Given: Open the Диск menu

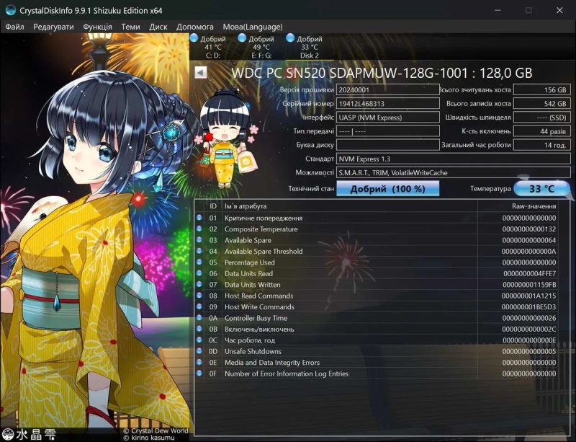Looking at the screenshot, I should 158,27.
